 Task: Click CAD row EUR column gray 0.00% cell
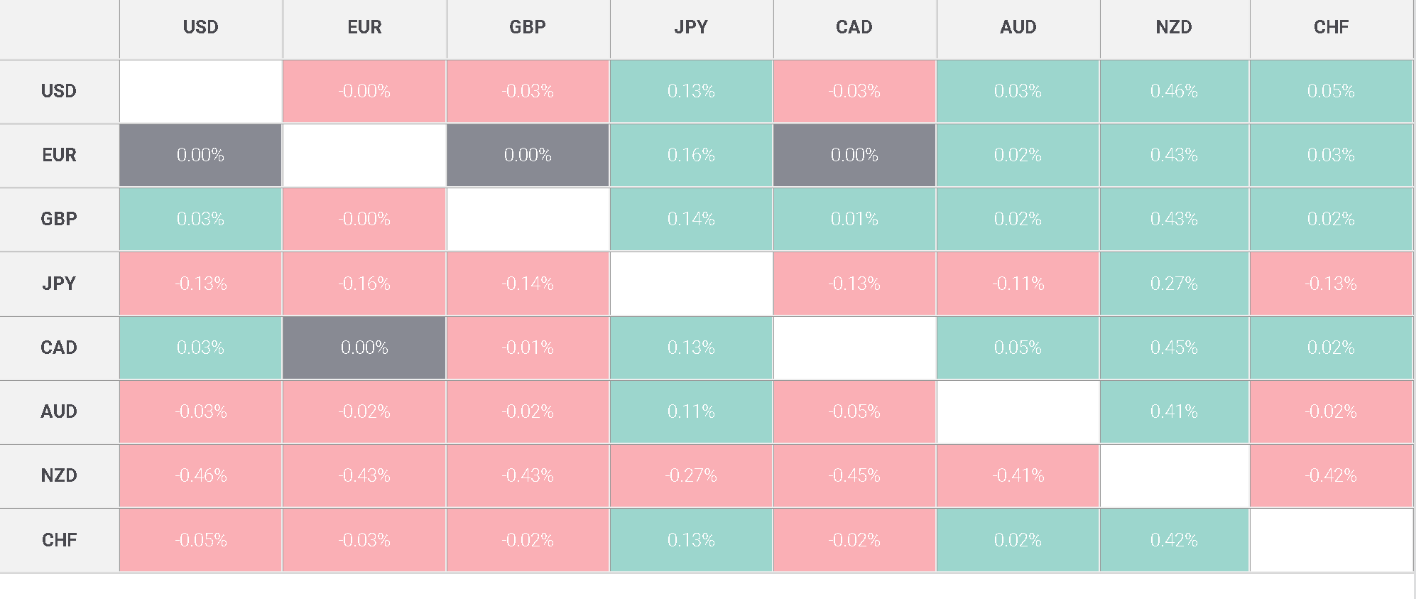click(364, 347)
